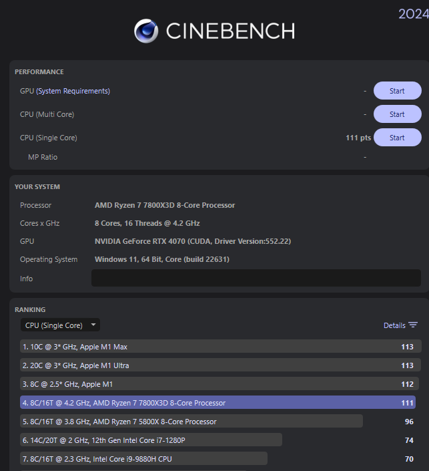Start the CPU Single Core test
This screenshot has width=429, height=471.
coord(397,138)
